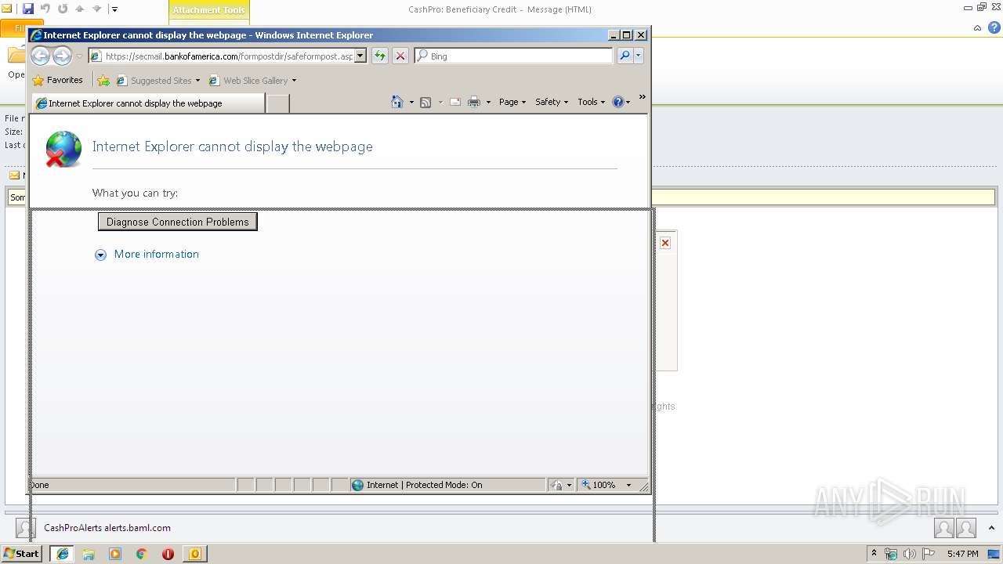1003x564 pixels.
Task: Click the Outlook Help question icon
Action: point(994,27)
